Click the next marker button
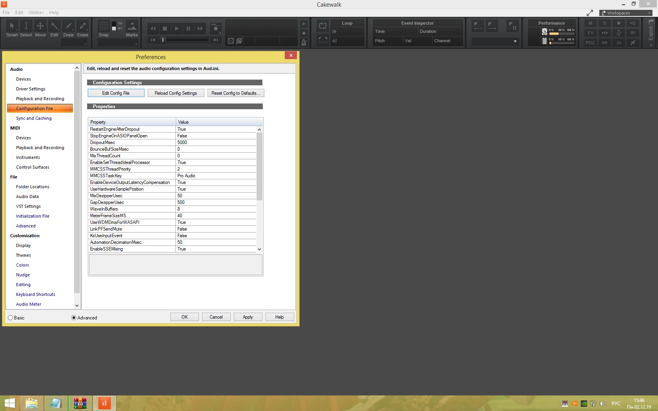This screenshot has width=658, height=411. (x=492, y=26)
